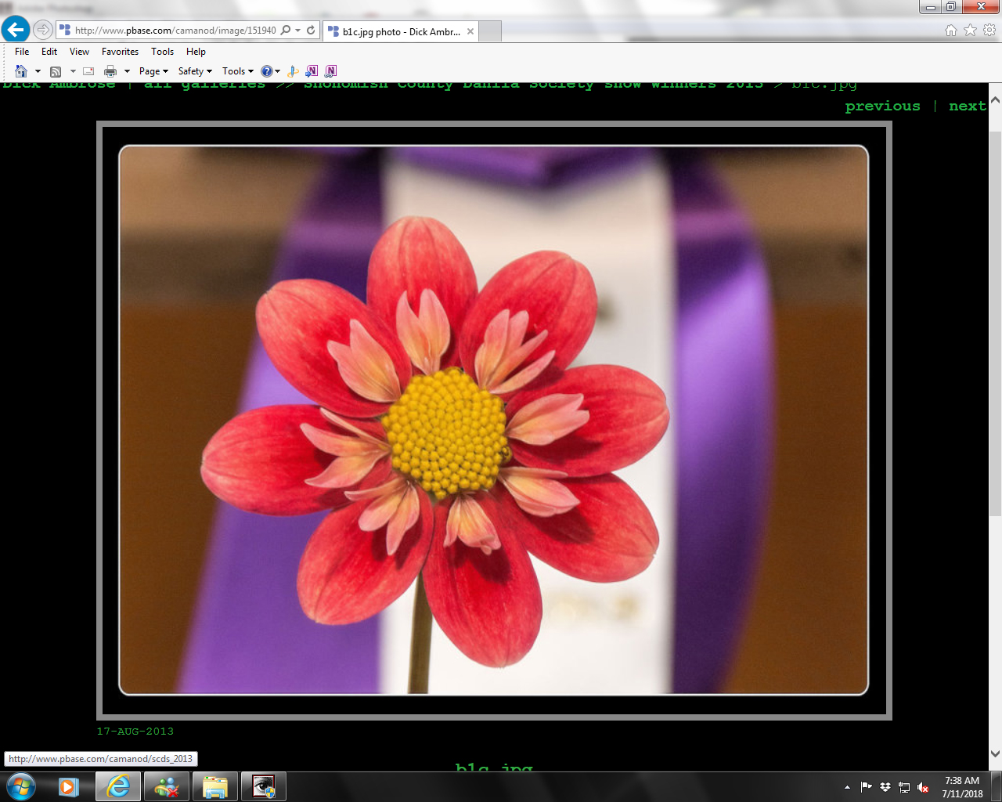Click the Action Center flag tray icon

click(x=866, y=787)
